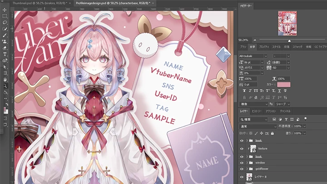327x184 pixels.
Task: Lock position move icon
Action: tap(262, 133)
